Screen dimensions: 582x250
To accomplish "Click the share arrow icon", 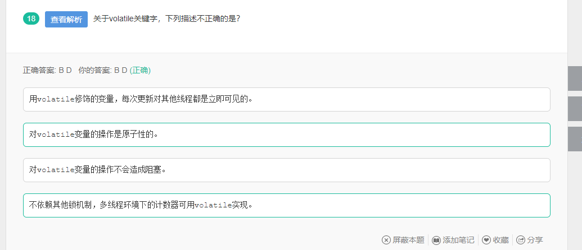I will 521,240.
